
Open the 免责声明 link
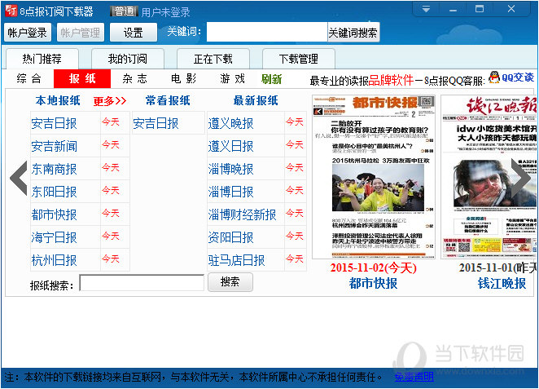click(414, 378)
